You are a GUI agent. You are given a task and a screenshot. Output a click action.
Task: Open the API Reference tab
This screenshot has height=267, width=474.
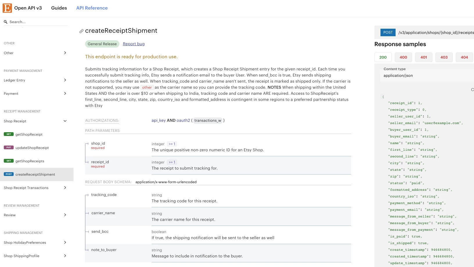click(x=92, y=8)
